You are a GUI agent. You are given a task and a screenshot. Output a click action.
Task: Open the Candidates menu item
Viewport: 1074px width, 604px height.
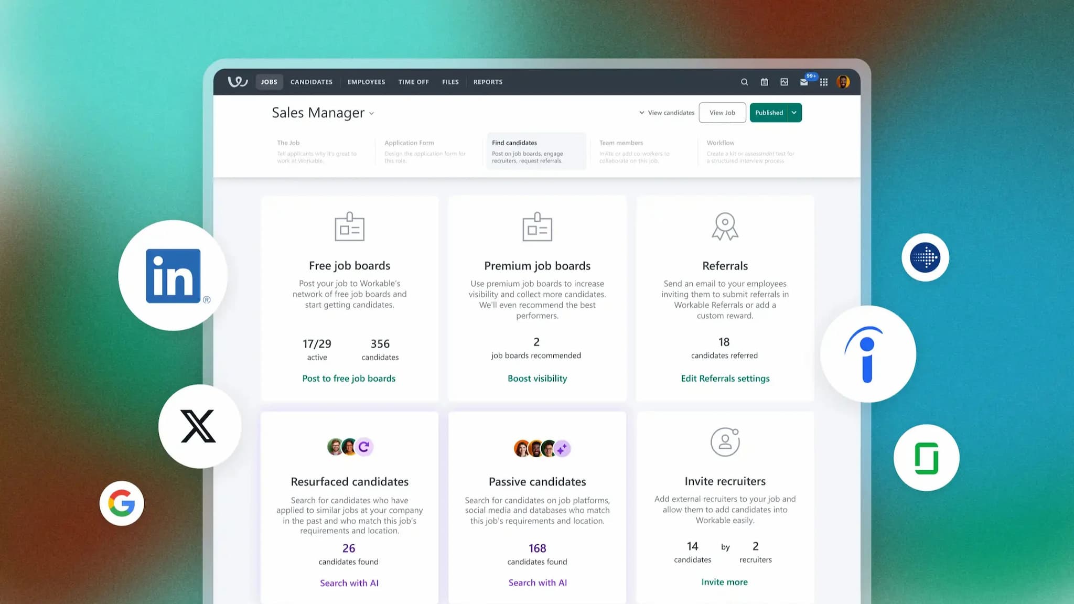pyautogui.click(x=312, y=82)
